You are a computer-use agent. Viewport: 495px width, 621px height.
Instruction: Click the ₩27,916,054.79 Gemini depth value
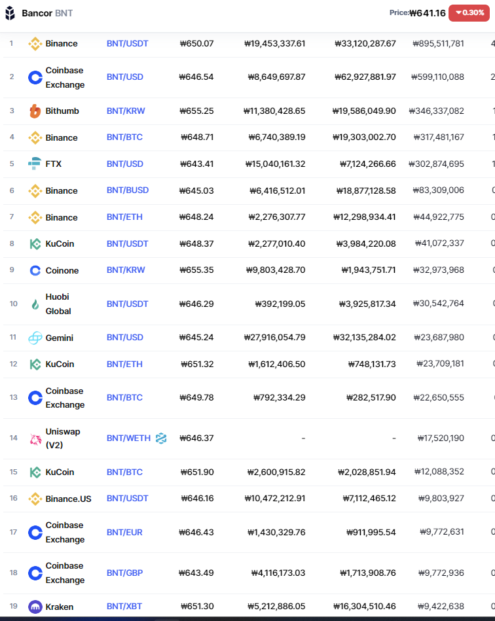coord(274,337)
